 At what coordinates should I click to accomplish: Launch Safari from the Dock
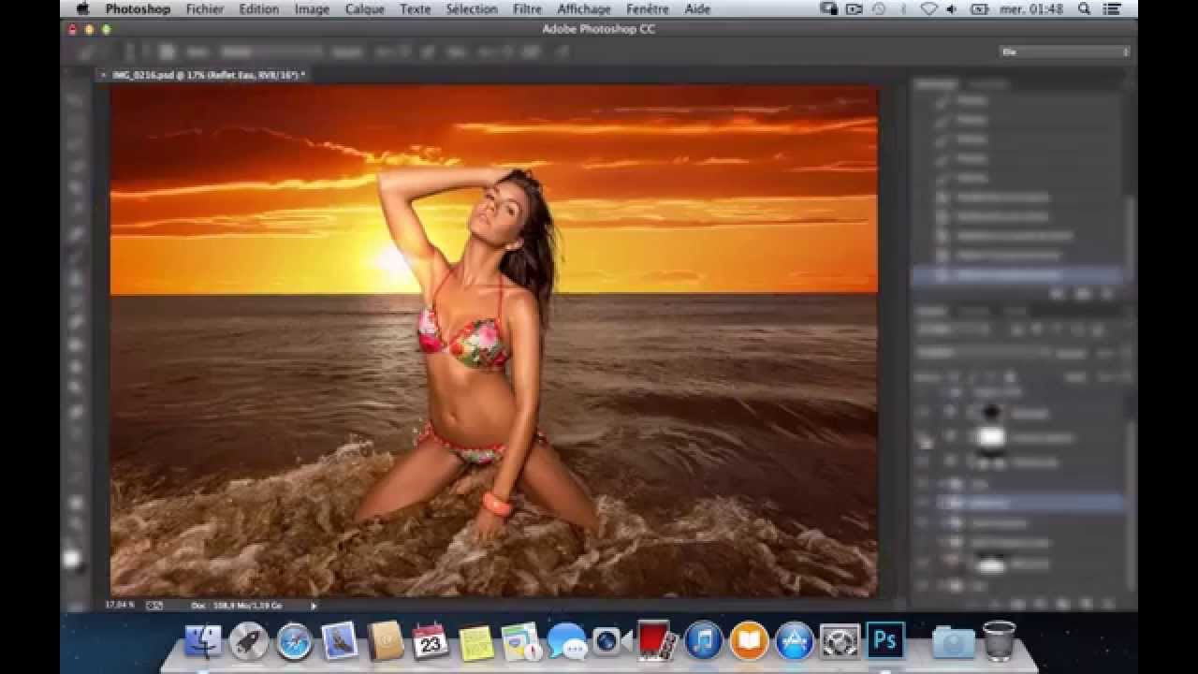pos(294,641)
